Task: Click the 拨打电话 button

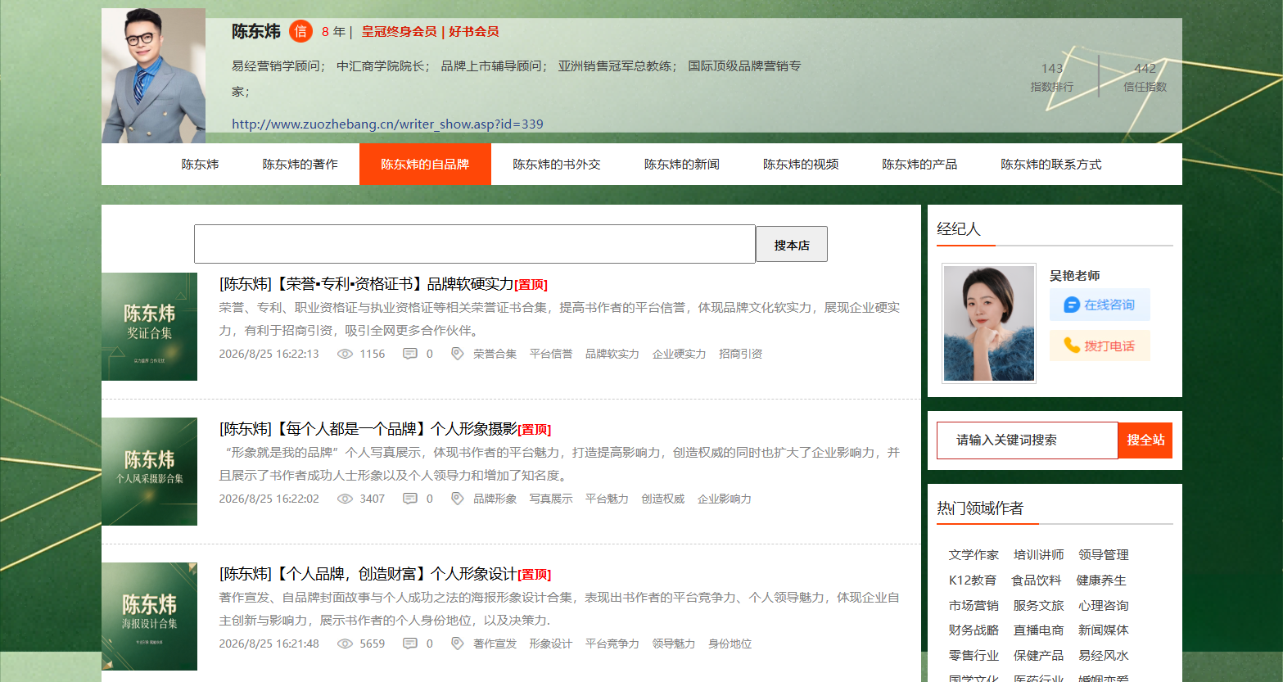Action: coord(1100,346)
